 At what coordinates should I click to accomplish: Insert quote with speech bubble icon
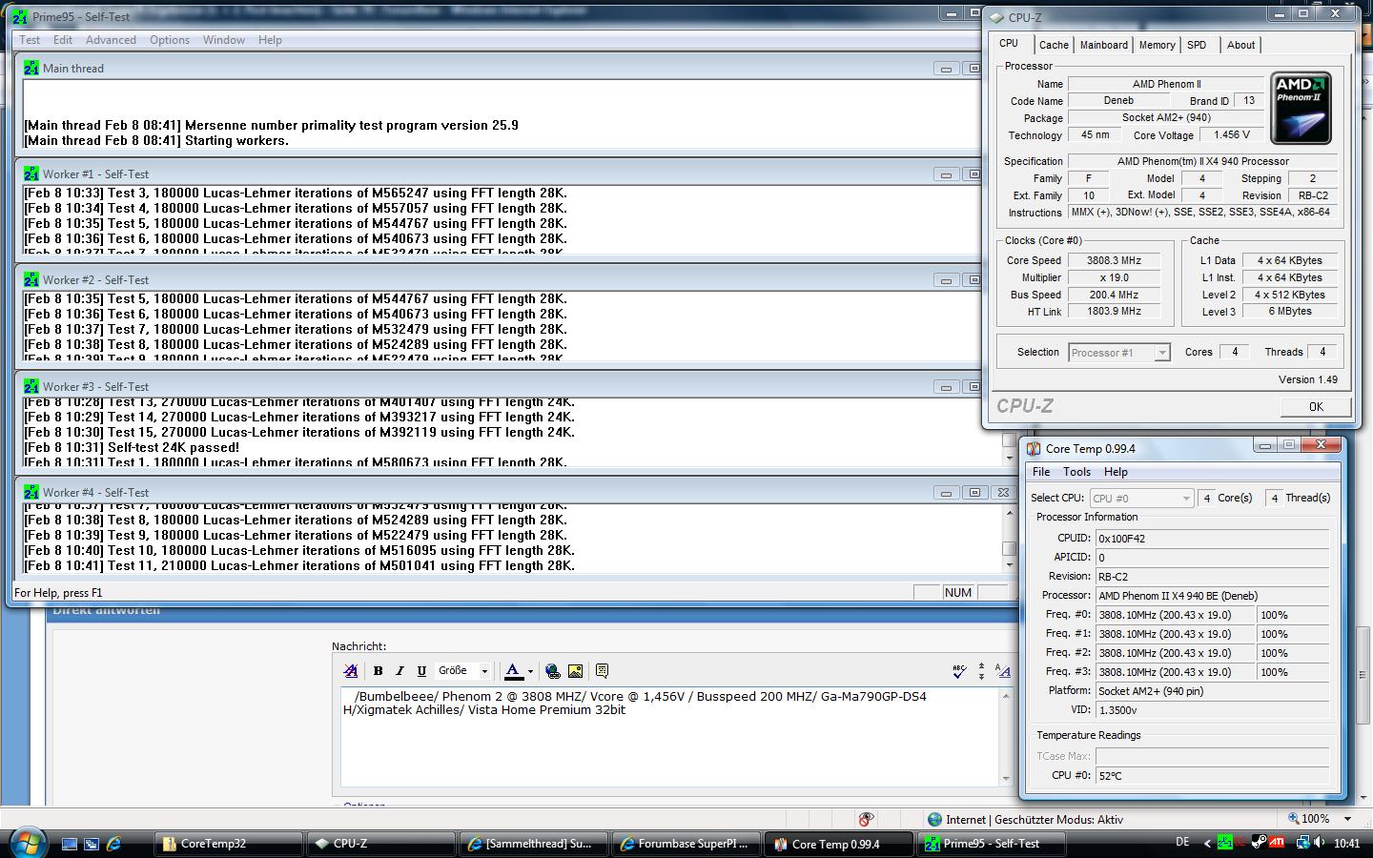pyautogui.click(x=602, y=671)
